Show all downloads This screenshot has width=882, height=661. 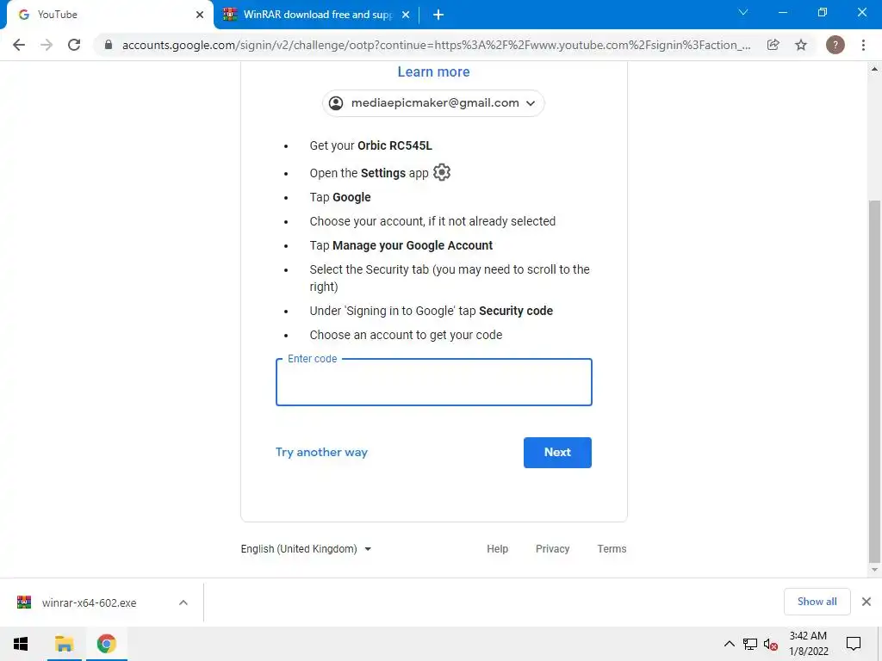[817, 602]
